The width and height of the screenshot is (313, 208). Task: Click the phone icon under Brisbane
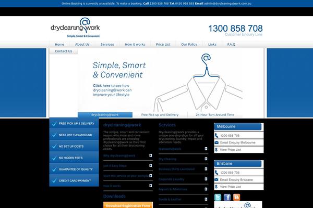(x=216, y=173)
